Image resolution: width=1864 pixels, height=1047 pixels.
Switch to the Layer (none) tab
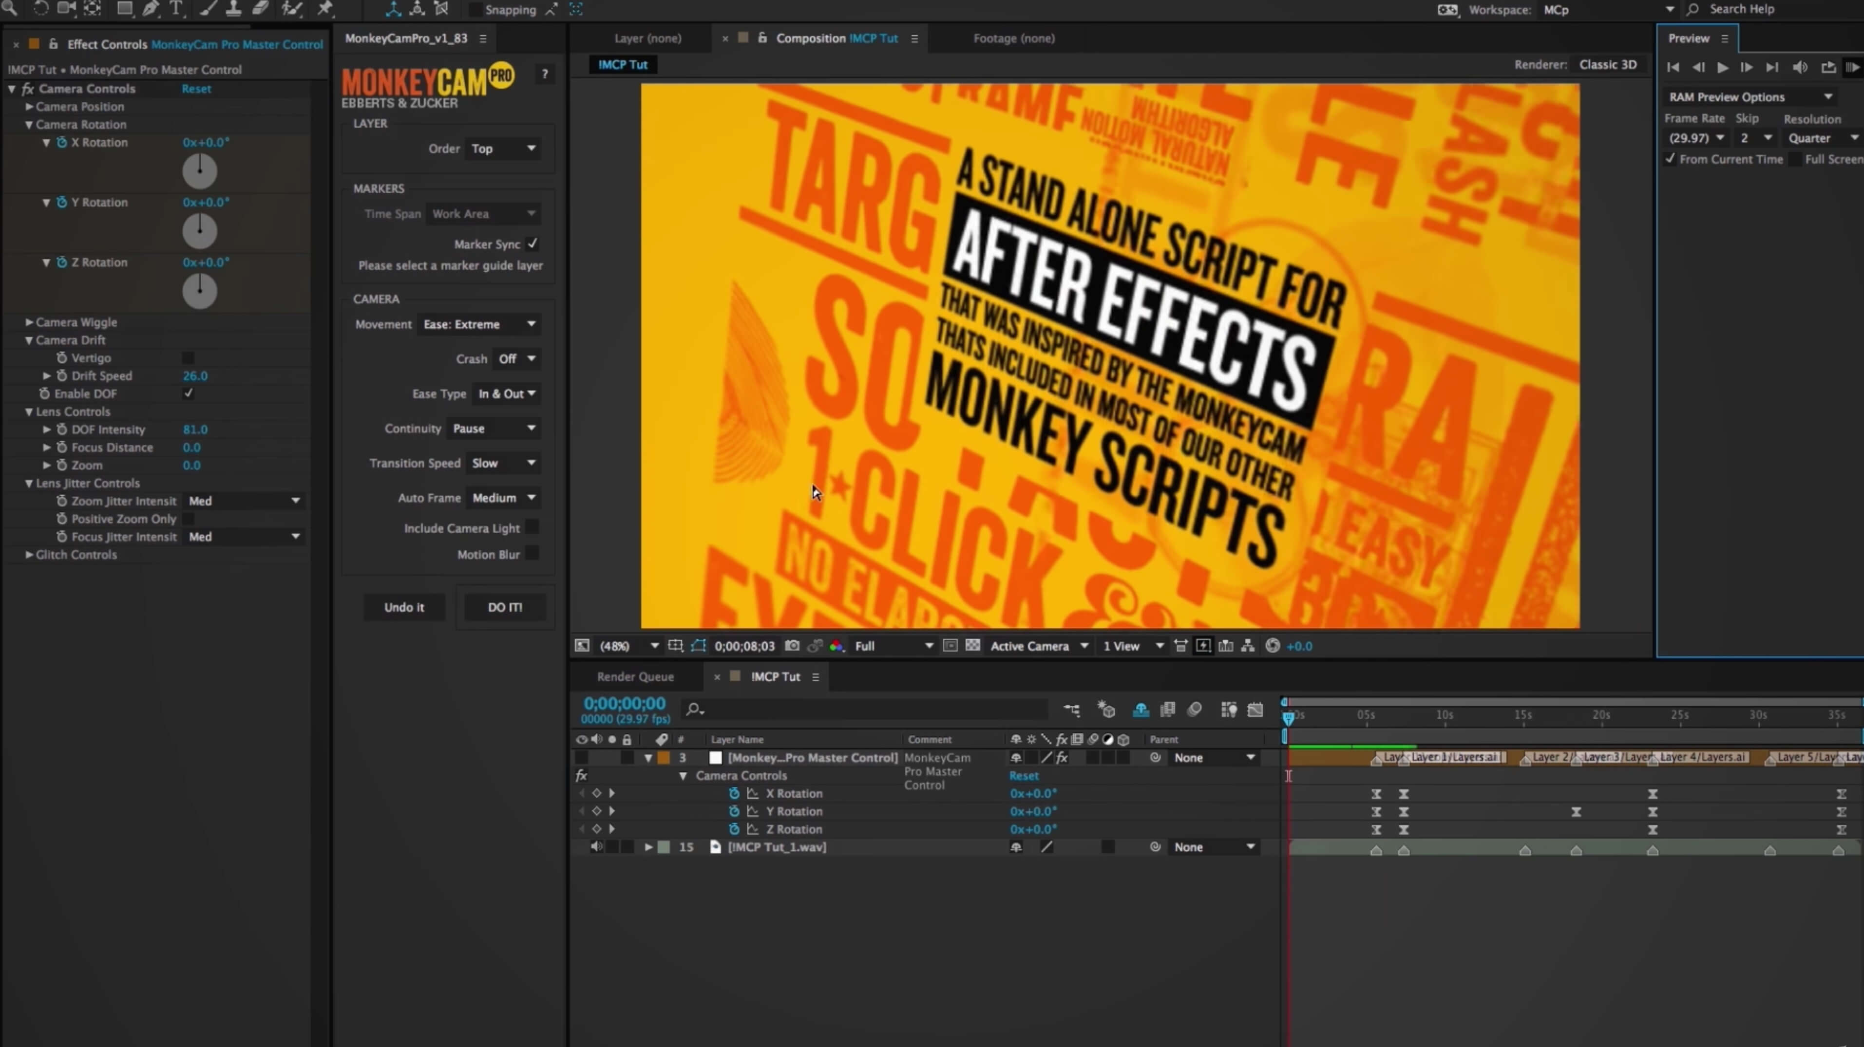pos(647,38)
